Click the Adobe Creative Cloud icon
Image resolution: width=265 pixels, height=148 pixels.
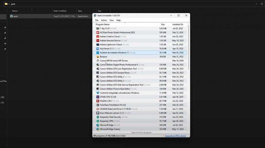point(98,36)
